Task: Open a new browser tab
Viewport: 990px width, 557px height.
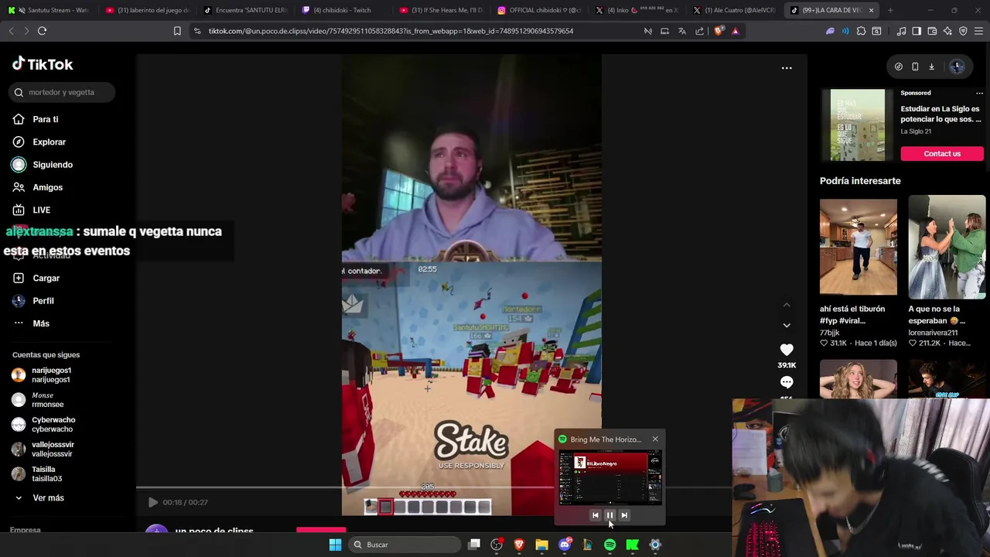Action: click(x=890, y=10)
